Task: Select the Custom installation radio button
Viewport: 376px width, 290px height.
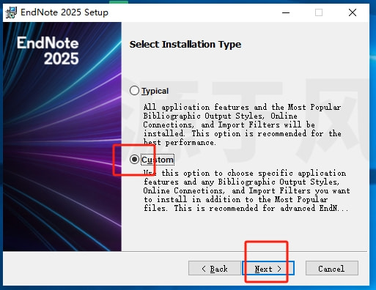Action: coord(134,160)
